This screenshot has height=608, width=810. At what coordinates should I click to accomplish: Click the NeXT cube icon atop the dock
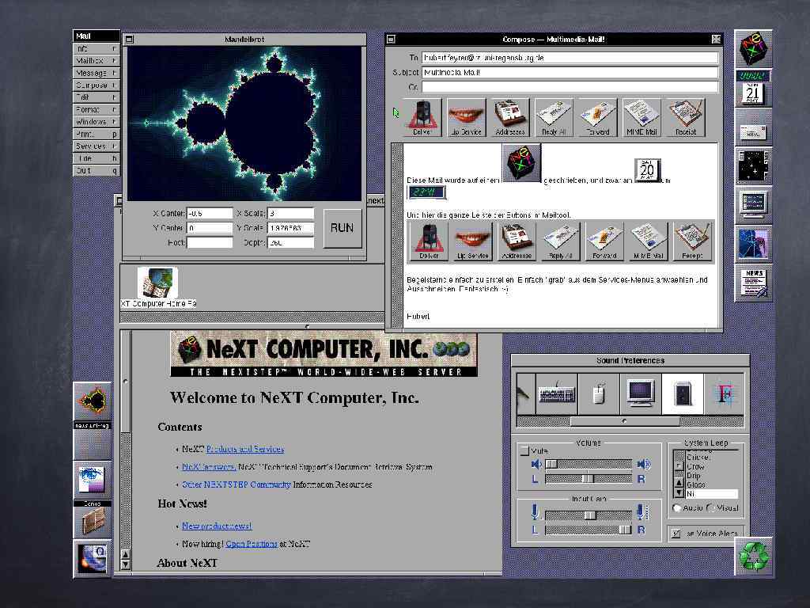coord(754,48)
